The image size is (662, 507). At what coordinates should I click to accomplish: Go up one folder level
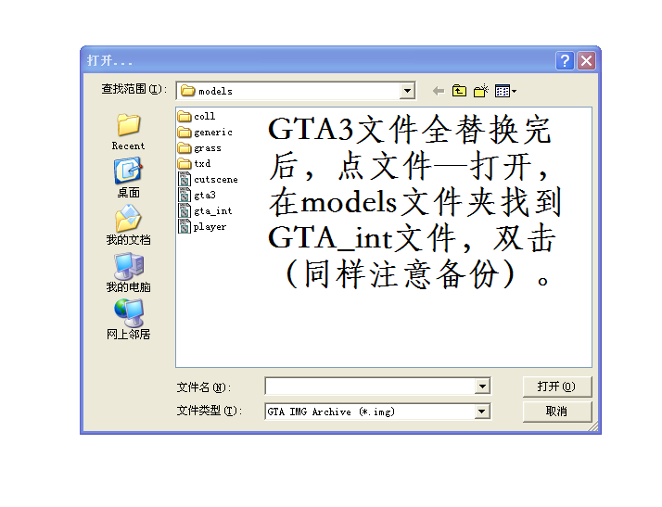(459, 91)
